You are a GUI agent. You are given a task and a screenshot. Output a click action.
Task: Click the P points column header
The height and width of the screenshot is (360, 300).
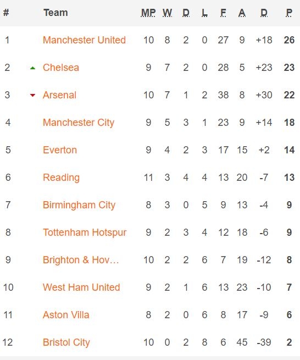289,13
